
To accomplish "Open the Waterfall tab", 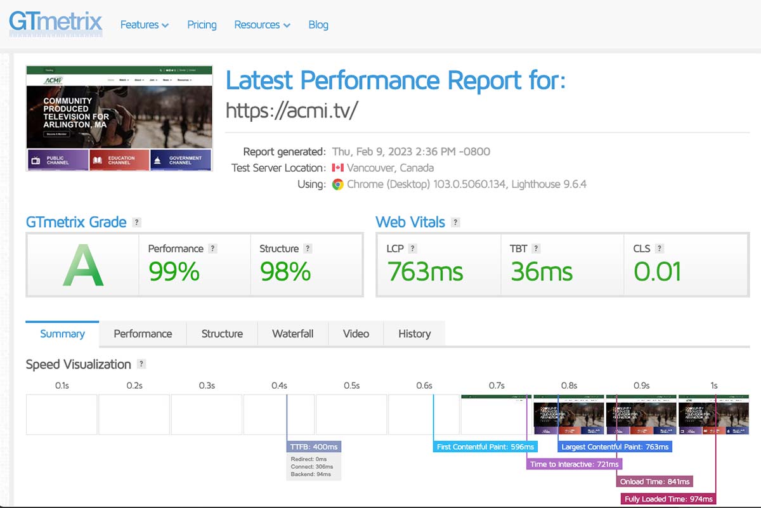I will click(x=292, y=334).
